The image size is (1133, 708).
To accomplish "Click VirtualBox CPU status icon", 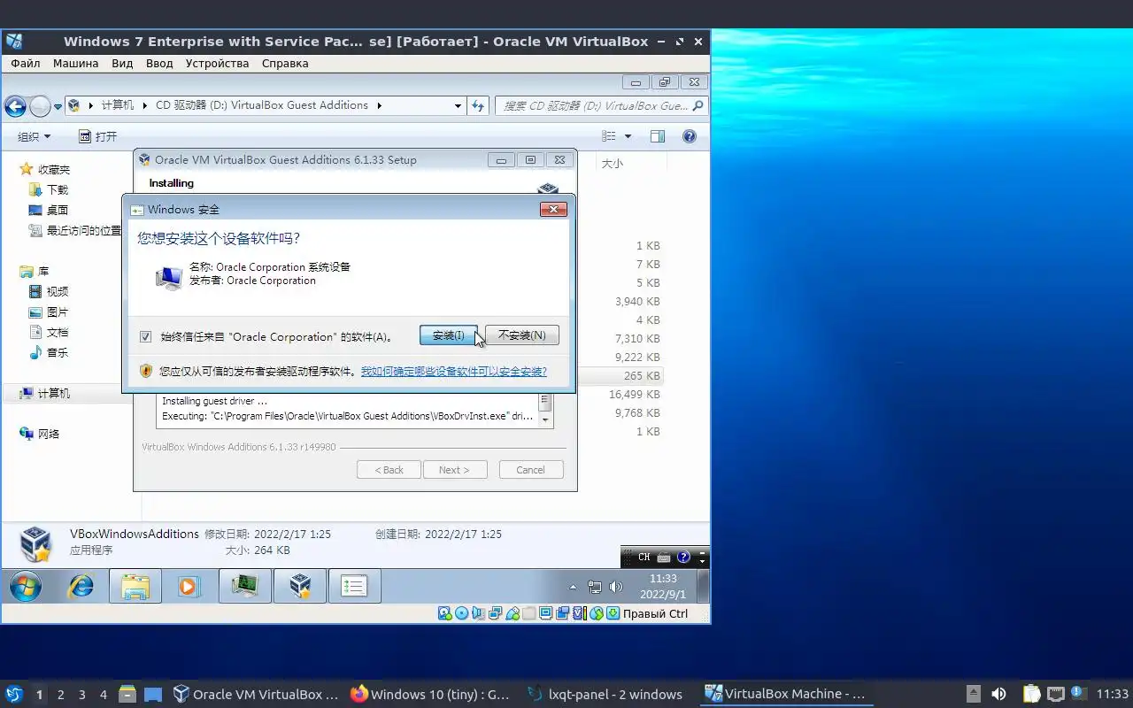I will pos(580,613).
